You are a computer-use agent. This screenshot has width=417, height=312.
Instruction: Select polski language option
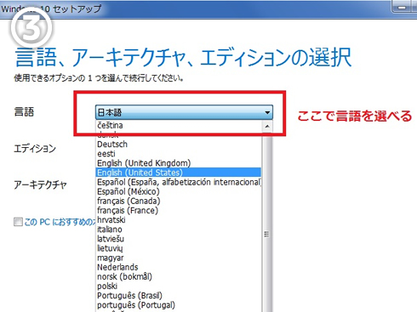[x=179, y=286]
